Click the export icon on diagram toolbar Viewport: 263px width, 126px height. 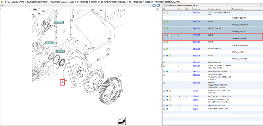click(x=2, y=5)
